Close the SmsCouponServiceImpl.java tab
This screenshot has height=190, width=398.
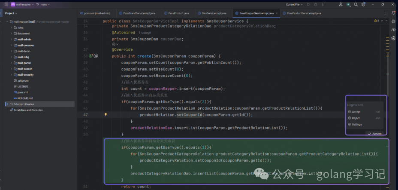[x=277, y=13]
